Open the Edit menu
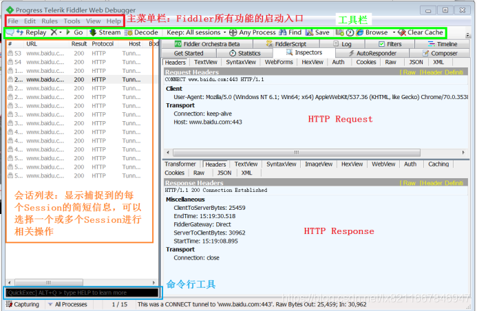The height and width of the screenshot is (311, 477). point(30,21)
